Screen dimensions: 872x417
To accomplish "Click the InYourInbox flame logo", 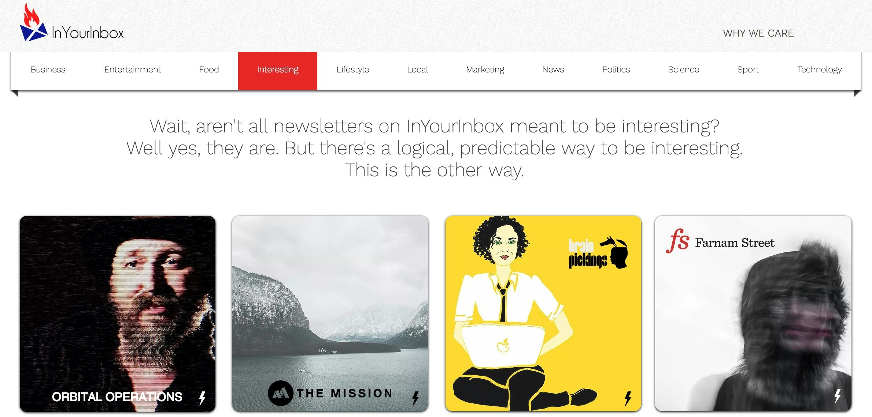I will pyautogui.click(x=34, y=22).
